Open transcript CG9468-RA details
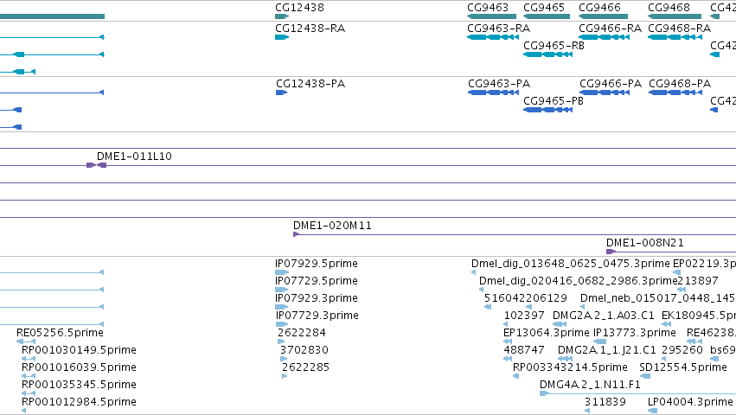The width and height of the screenshot is (736, 415). point(675,37)
